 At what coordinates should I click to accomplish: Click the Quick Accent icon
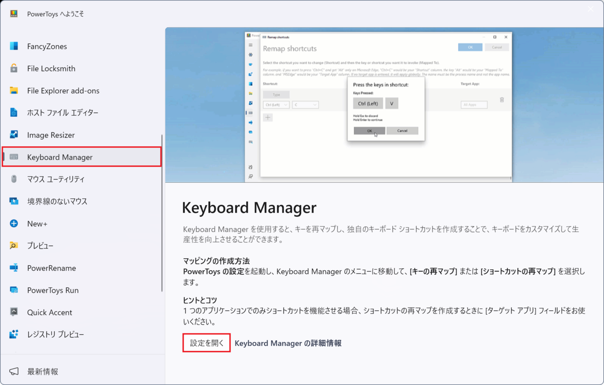[14, 312]
